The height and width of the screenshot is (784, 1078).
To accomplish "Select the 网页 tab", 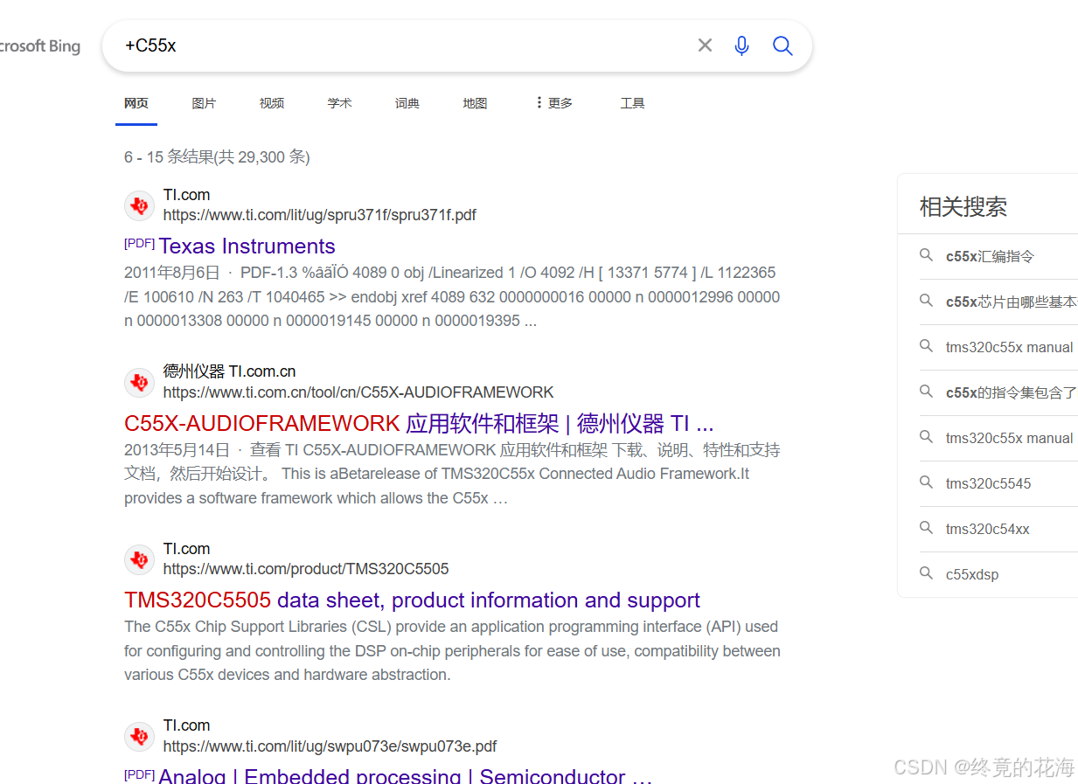I will click(x=136, y=103).
